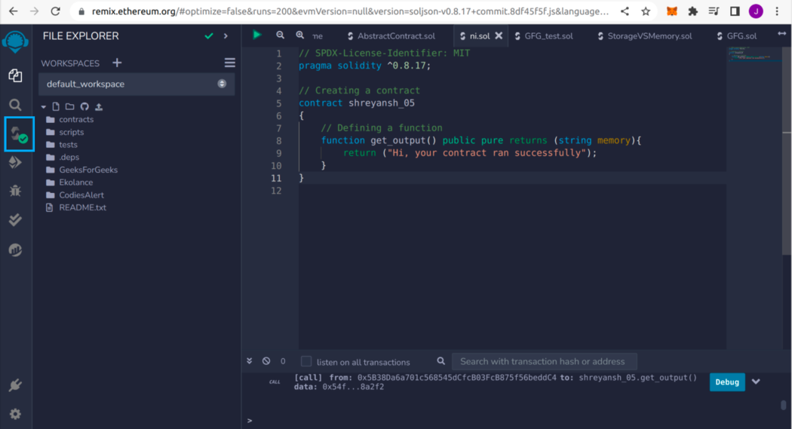Open README.txt file

82,207
